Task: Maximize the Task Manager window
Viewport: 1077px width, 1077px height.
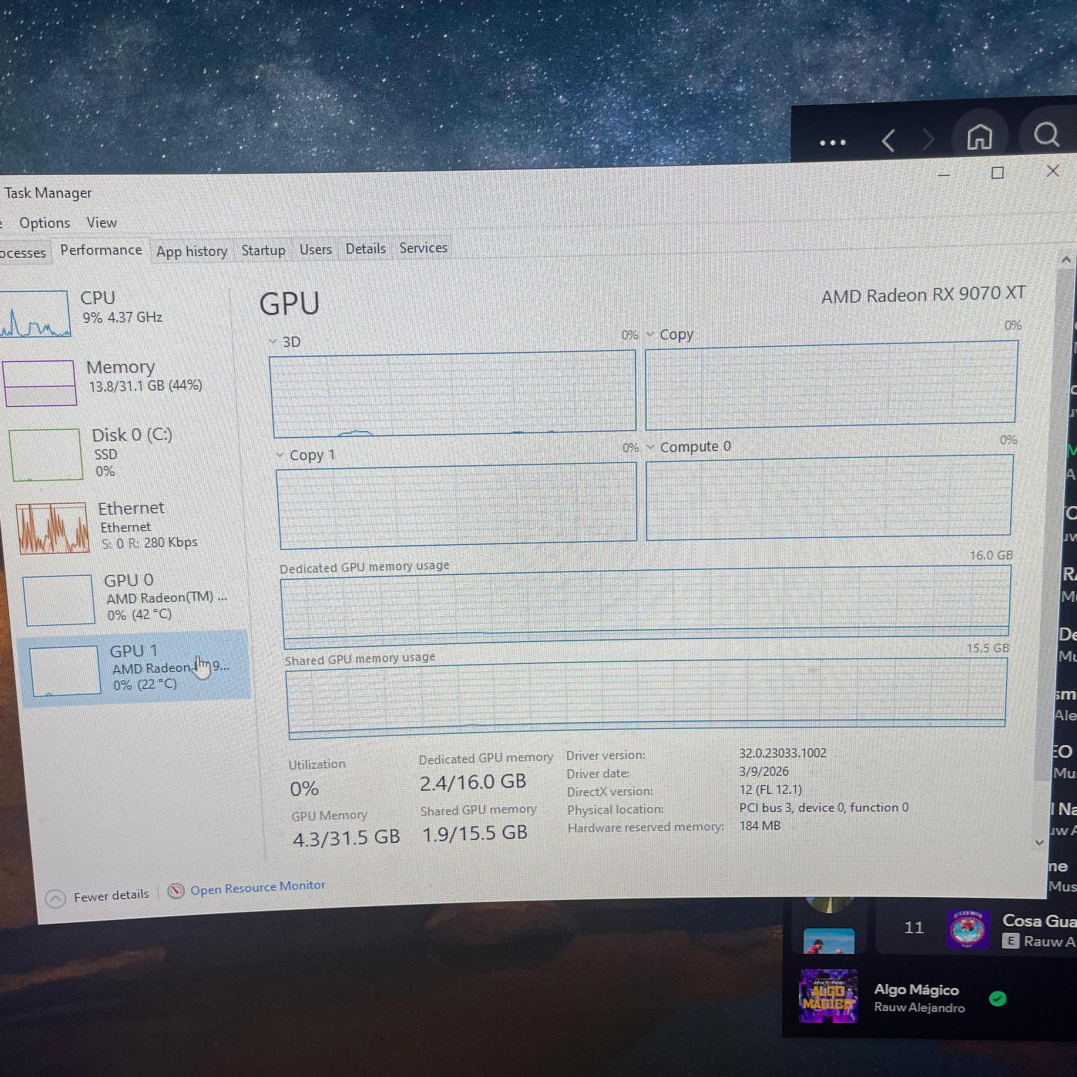Action: tap(998, 173)
